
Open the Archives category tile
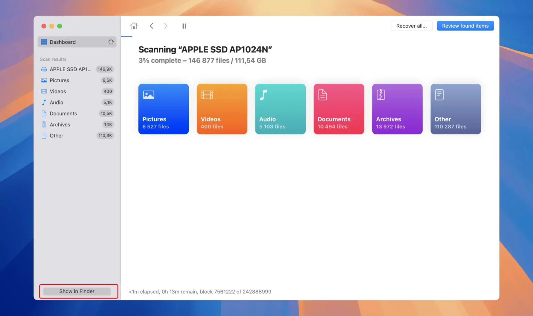tap(397, 109)
